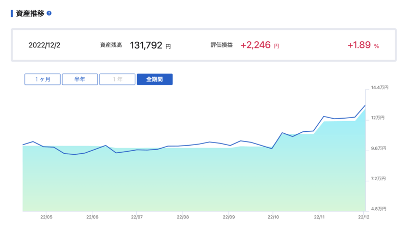408x227 pixels.
Task: Click the 14.4万円 y-axis label
Action: click(379, 88)
